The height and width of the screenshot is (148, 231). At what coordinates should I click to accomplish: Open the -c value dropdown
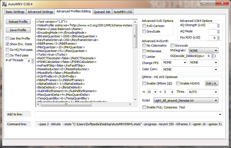pyautogui.click(x=169, y=92)
